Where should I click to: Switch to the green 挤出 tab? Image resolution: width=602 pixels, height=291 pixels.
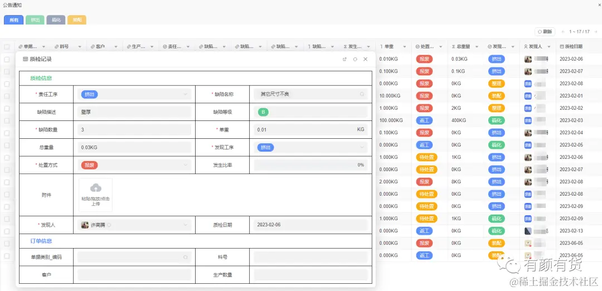(x=35, y=20)
